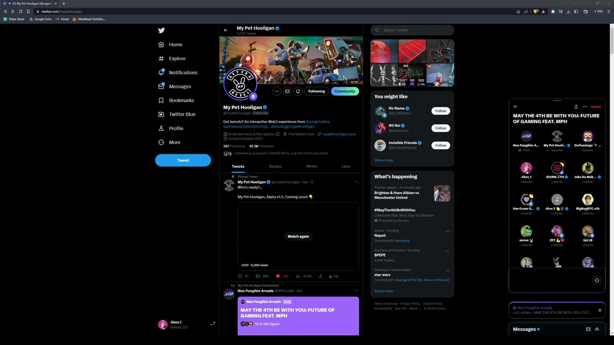Click the info icon next to Entertainment & Recreation
The image size is (614, 345).
[x=277, y=134]
